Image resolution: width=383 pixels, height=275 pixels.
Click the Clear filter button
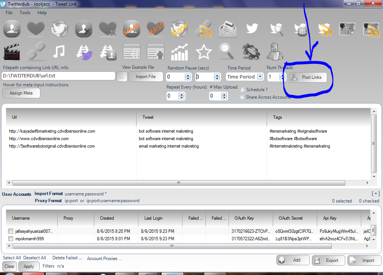tap(9, 266)
